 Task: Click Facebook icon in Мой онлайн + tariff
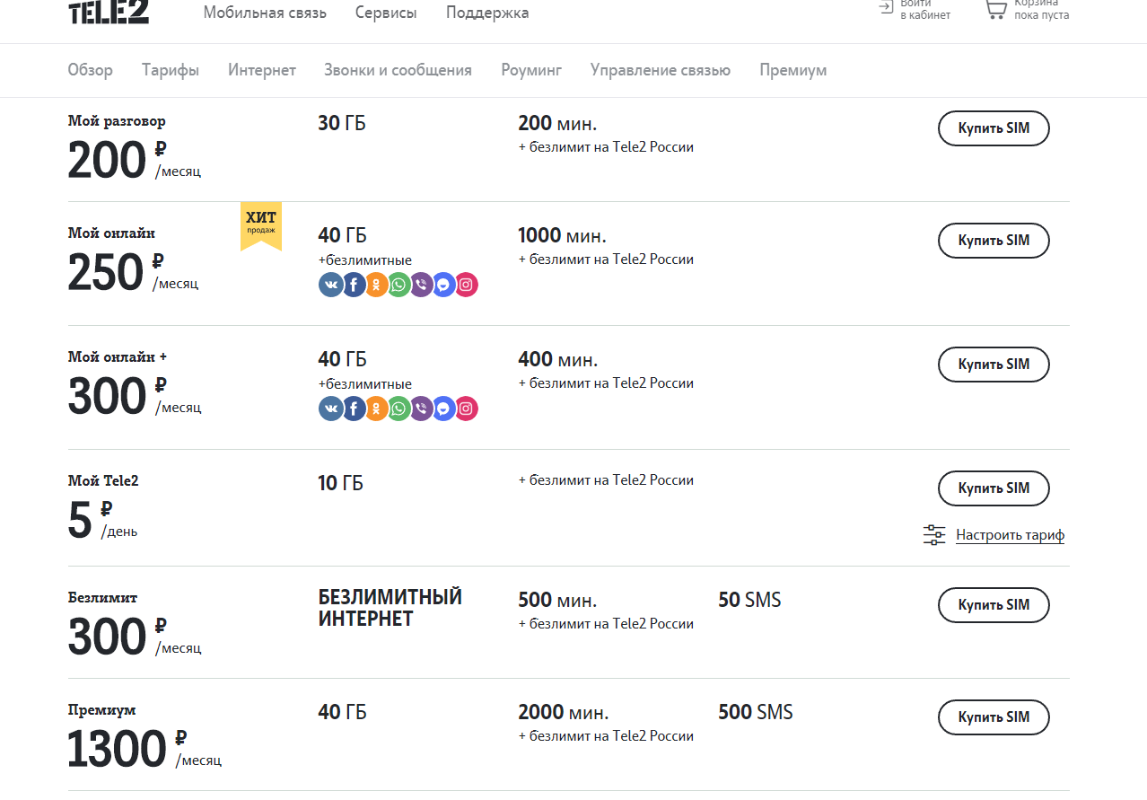(354, 409)
